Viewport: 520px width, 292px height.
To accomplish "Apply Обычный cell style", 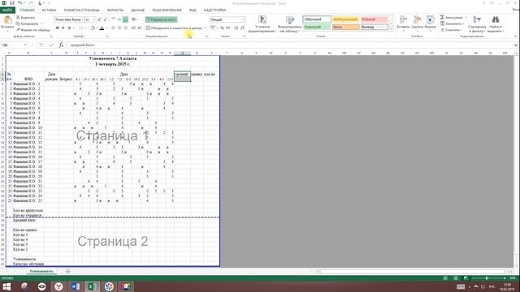I will (x=317, y=19).
